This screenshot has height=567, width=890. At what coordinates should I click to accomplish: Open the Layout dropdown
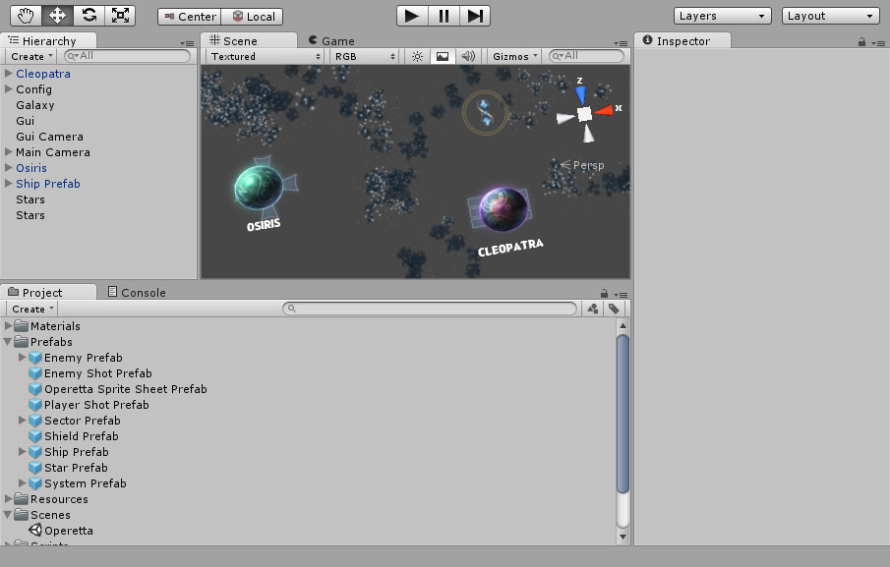[x=830, y=16]
